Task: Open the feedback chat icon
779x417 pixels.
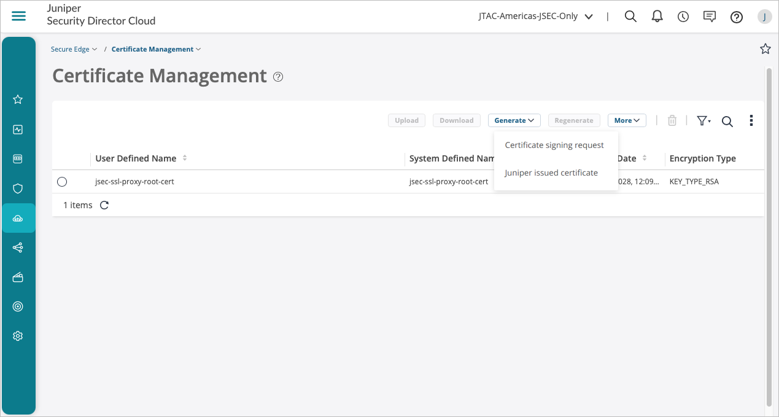Action: click(x=710, y=17)
